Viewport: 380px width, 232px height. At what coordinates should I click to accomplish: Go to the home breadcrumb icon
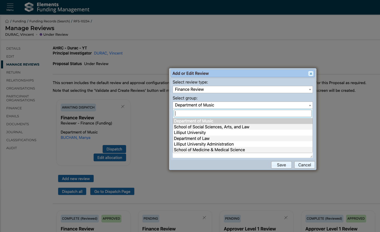tap(7, 21)
